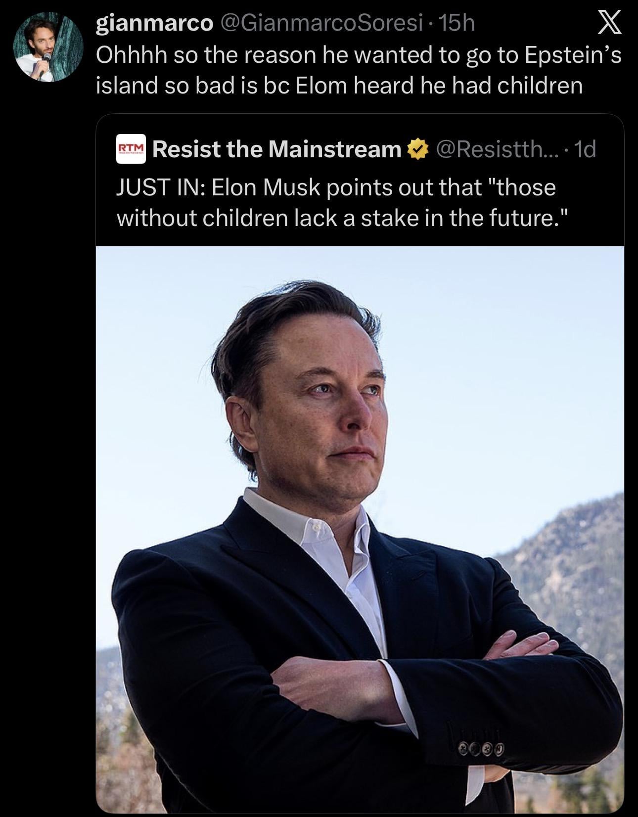Open the RTM account avatar
This screenshot has width=638, height=817.
coord(131,148)
